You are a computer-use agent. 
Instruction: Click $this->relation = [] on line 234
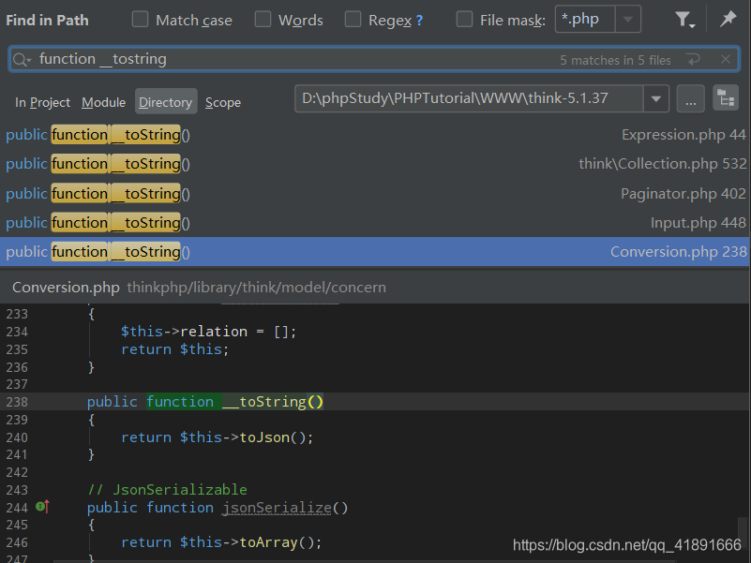tap(208, 332)
